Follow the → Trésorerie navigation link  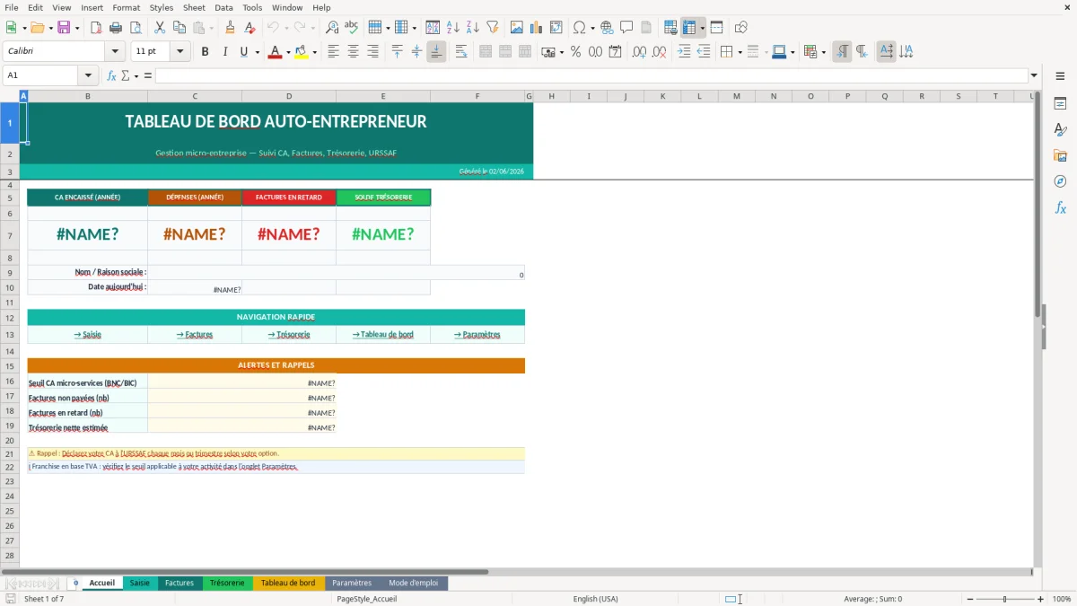(289, 335)
